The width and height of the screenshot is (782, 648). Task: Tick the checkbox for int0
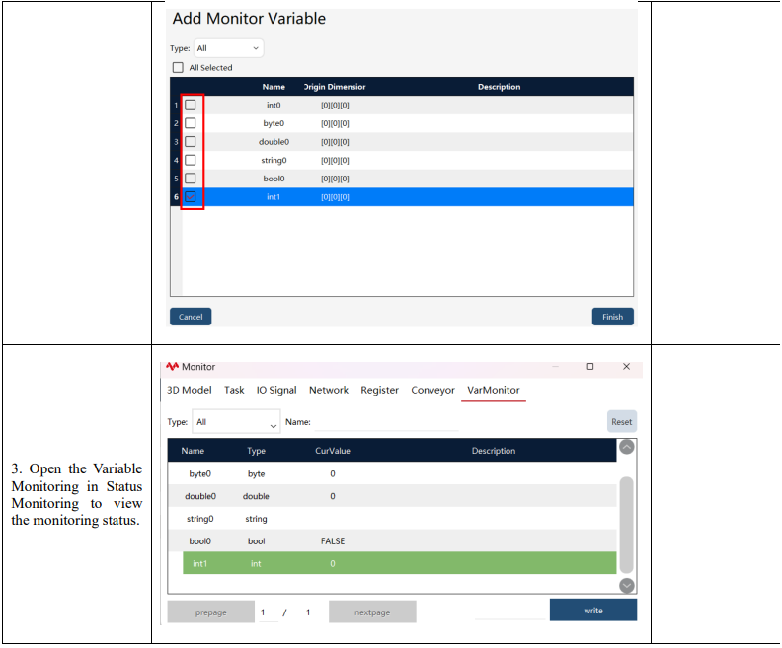tap(190, 106)
